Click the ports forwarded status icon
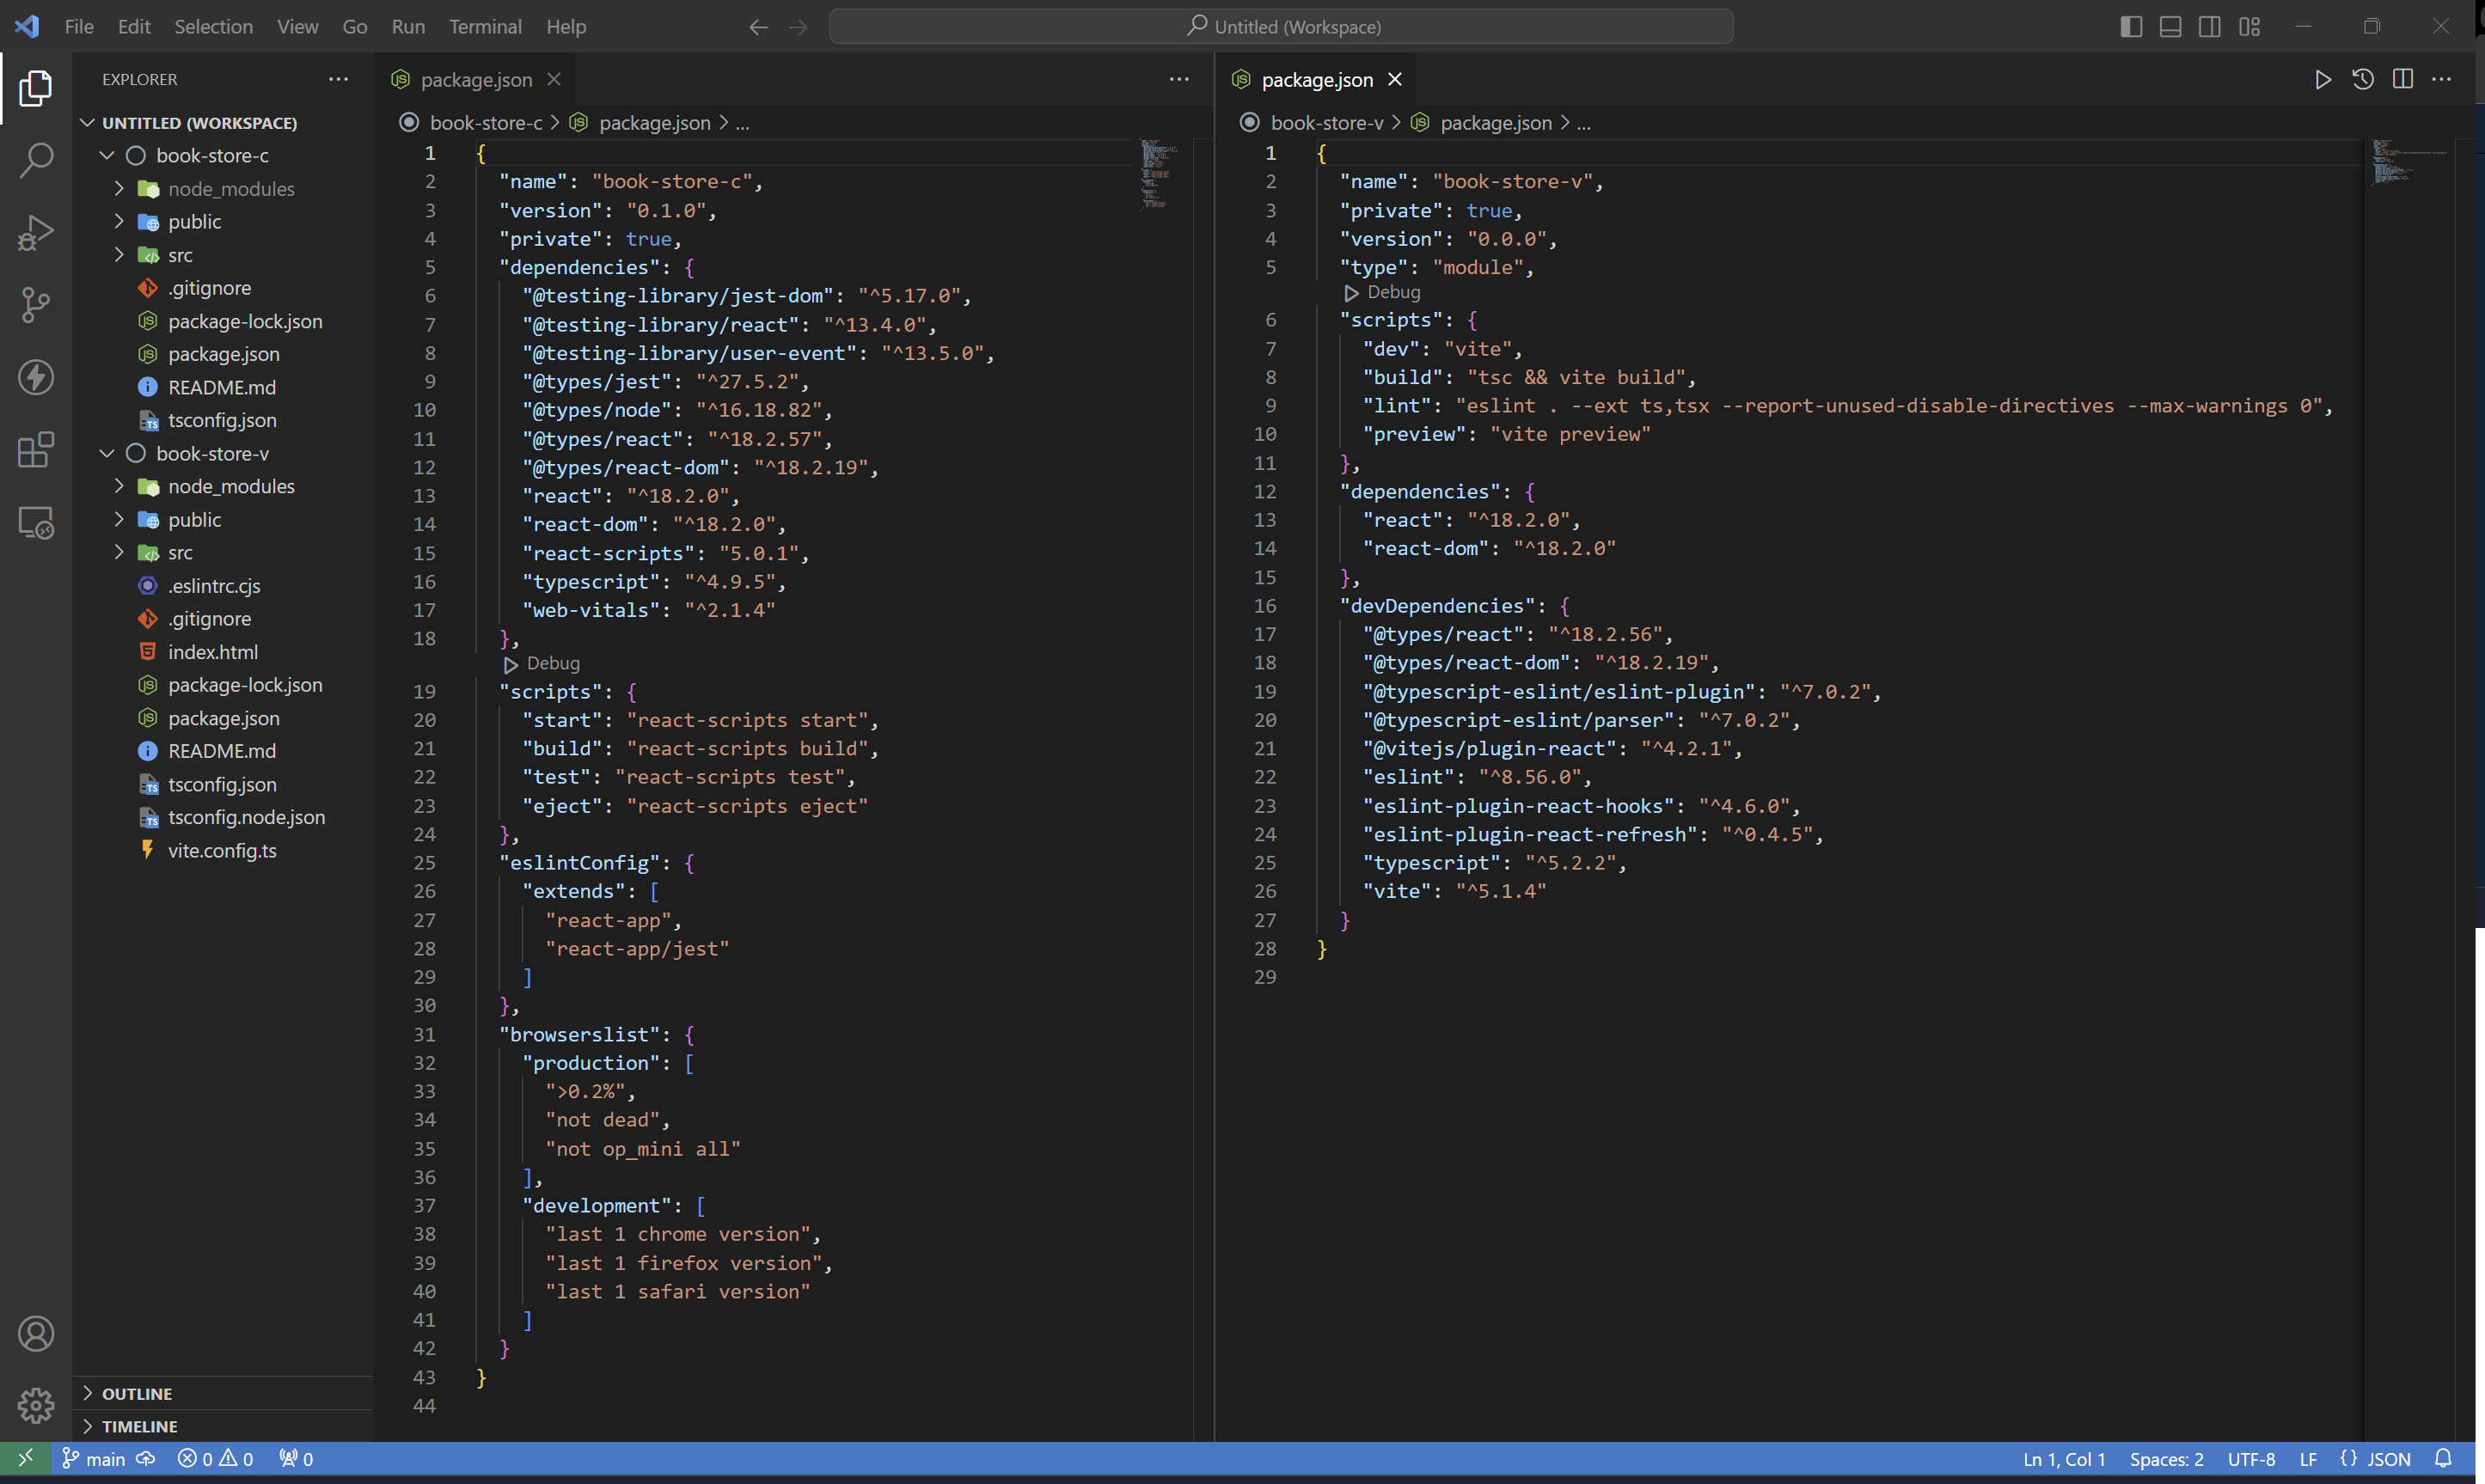 (296, 1458)
